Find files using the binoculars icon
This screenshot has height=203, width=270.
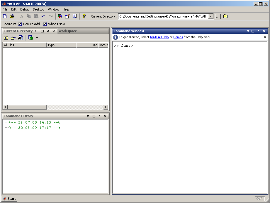tap(21, 38)
